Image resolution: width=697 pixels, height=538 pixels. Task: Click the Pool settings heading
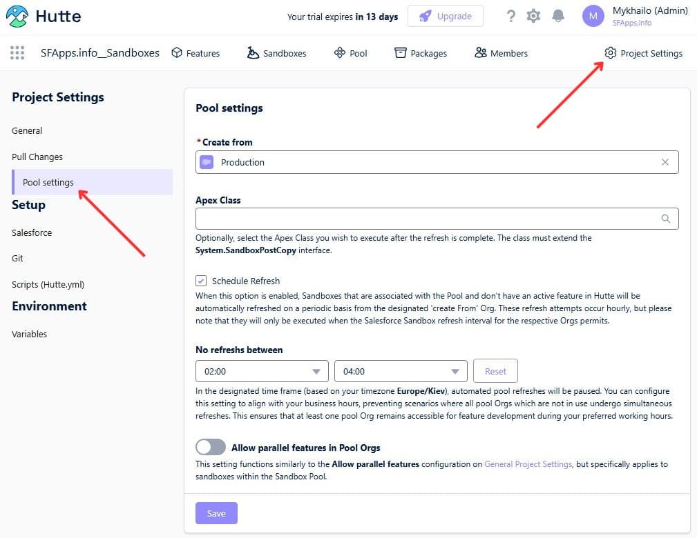pyautogui.click(x=229, y=108)
